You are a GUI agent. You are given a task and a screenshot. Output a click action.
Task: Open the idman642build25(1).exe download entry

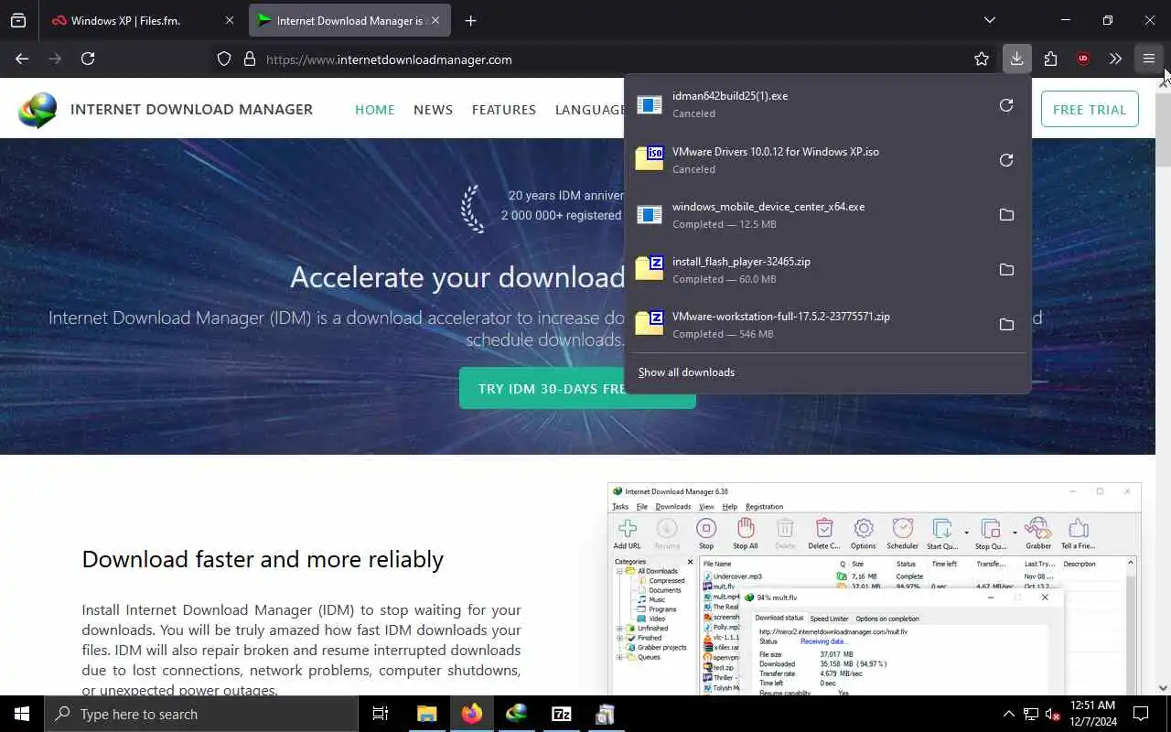(805, 104)
